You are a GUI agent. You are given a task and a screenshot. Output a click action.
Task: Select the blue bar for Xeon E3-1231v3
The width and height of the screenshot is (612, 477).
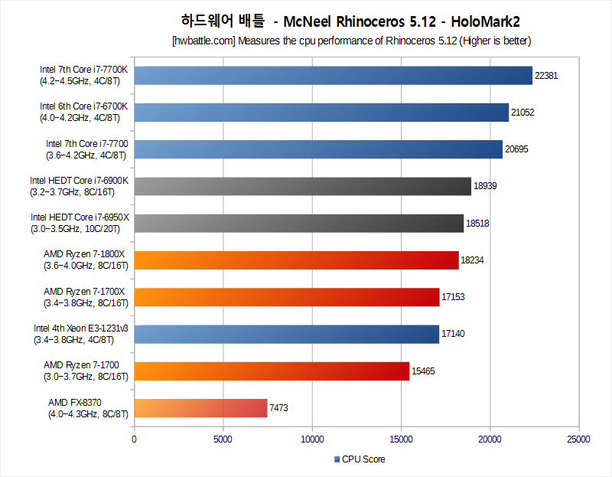click(x=287, y=334)
